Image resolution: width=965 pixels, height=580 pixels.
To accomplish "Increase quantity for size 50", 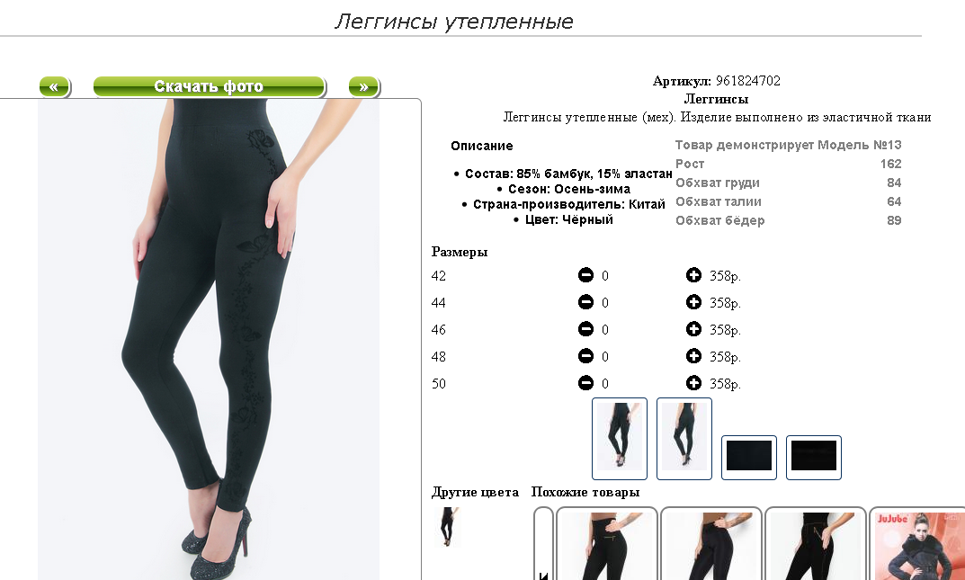I will pyautogui.click(x=693, y=383).
